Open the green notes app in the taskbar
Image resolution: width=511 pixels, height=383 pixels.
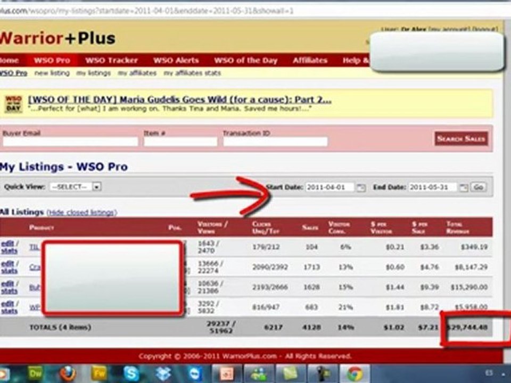(291, 373)
